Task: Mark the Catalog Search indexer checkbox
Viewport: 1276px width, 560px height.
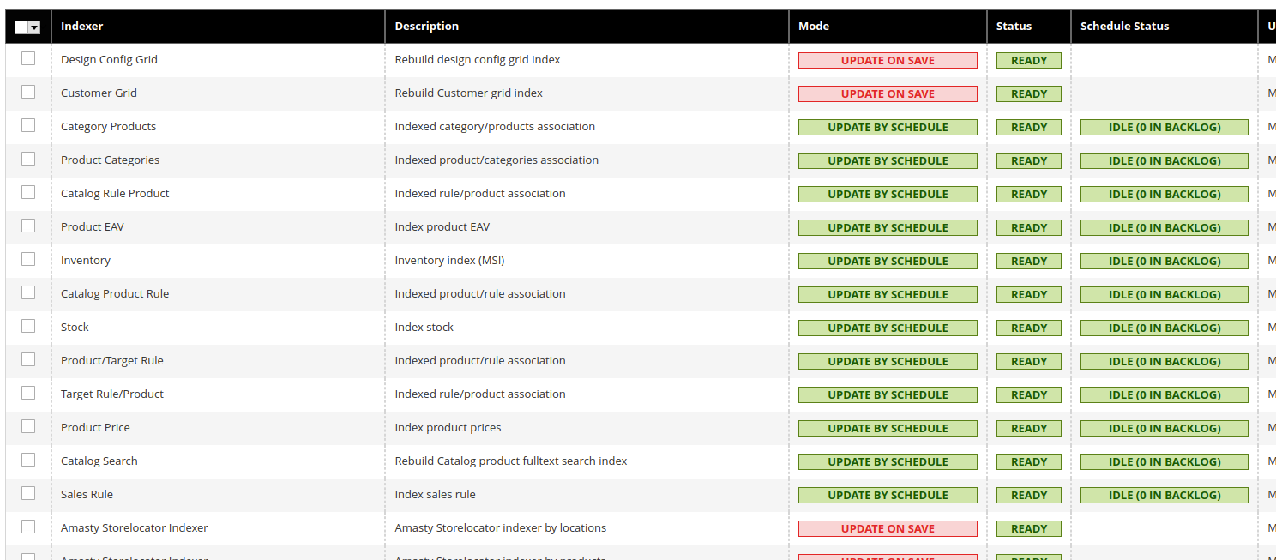Action: [28, 460]
